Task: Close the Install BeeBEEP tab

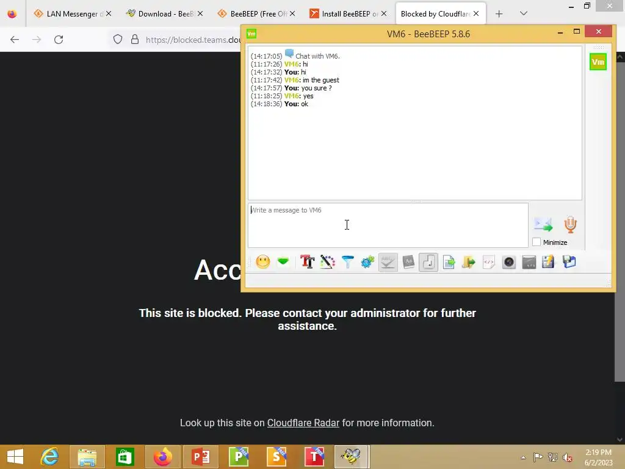Action: pyautogui.click(x=383, y=13)
